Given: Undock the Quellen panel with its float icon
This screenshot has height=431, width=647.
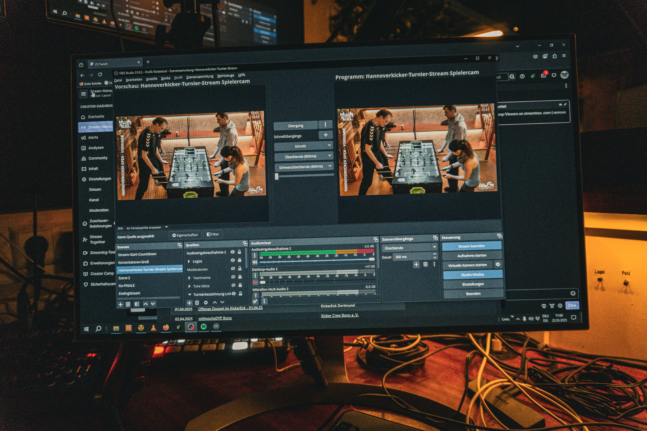Looking at the screenshot, I should (245, 244).
